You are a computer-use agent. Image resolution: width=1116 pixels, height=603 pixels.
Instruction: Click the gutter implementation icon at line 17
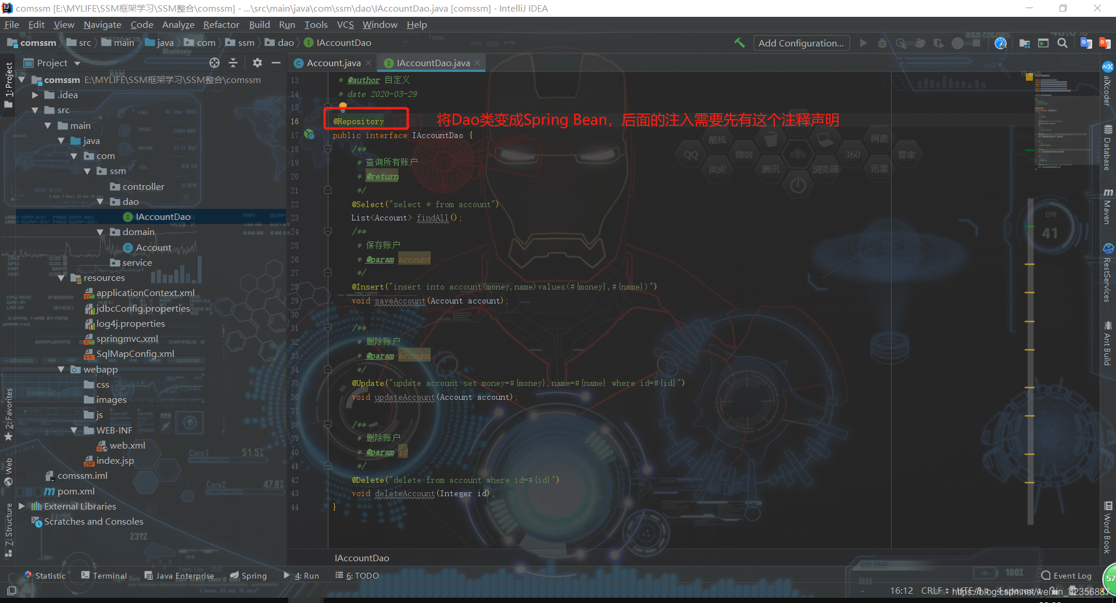[x=309, y=135]
